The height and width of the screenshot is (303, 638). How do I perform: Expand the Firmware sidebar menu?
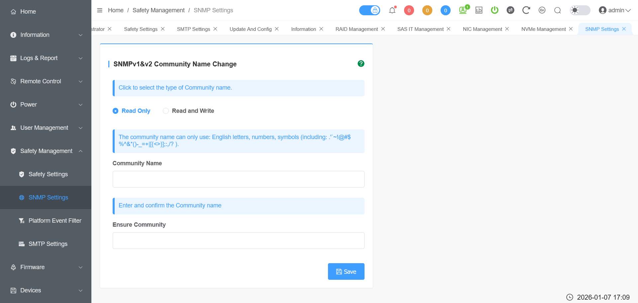pos(46,267)
